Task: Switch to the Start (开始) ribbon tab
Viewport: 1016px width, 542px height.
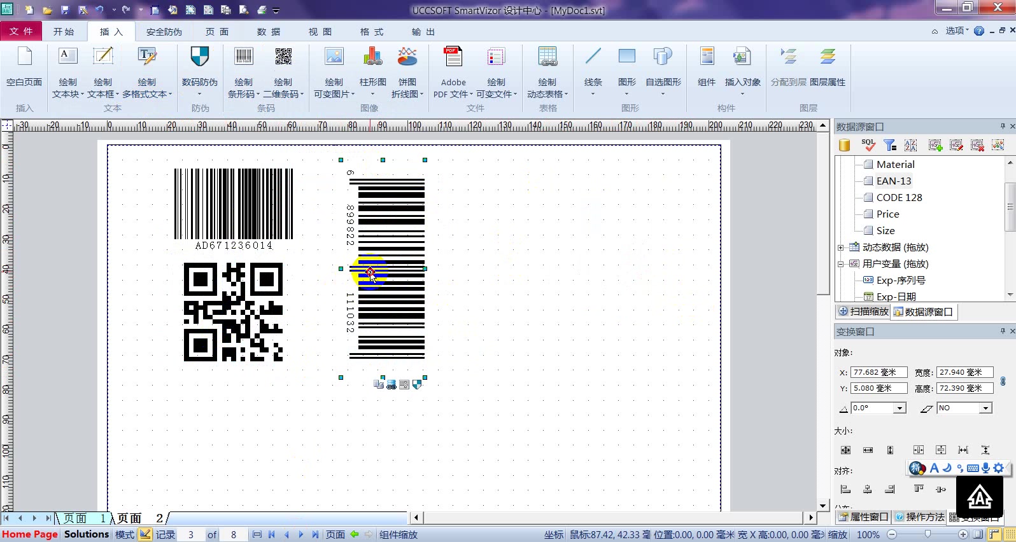Action: click(64, 31)
